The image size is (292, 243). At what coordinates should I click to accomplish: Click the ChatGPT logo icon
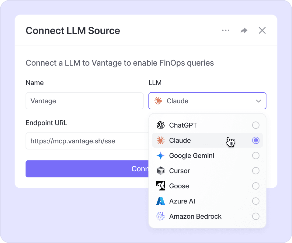pos(160,125)
